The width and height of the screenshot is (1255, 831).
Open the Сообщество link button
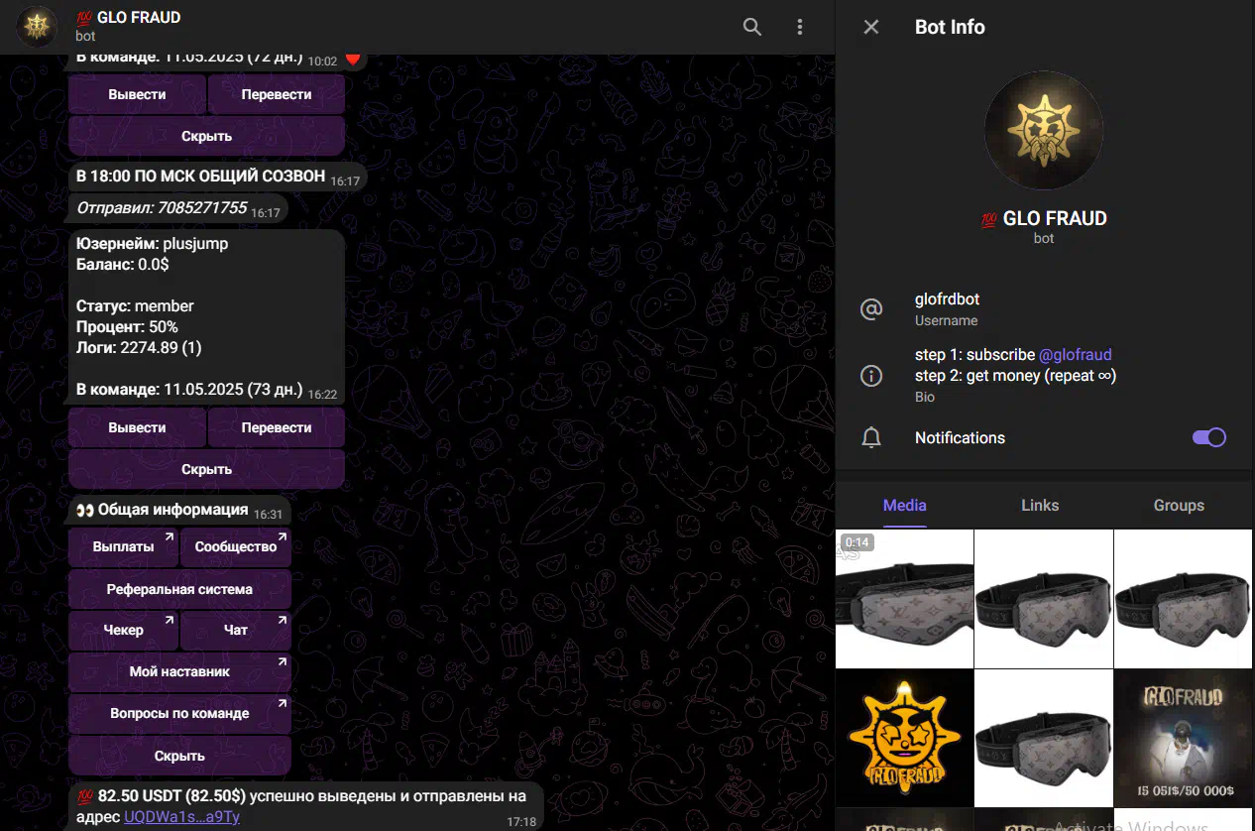coord(236,546)
